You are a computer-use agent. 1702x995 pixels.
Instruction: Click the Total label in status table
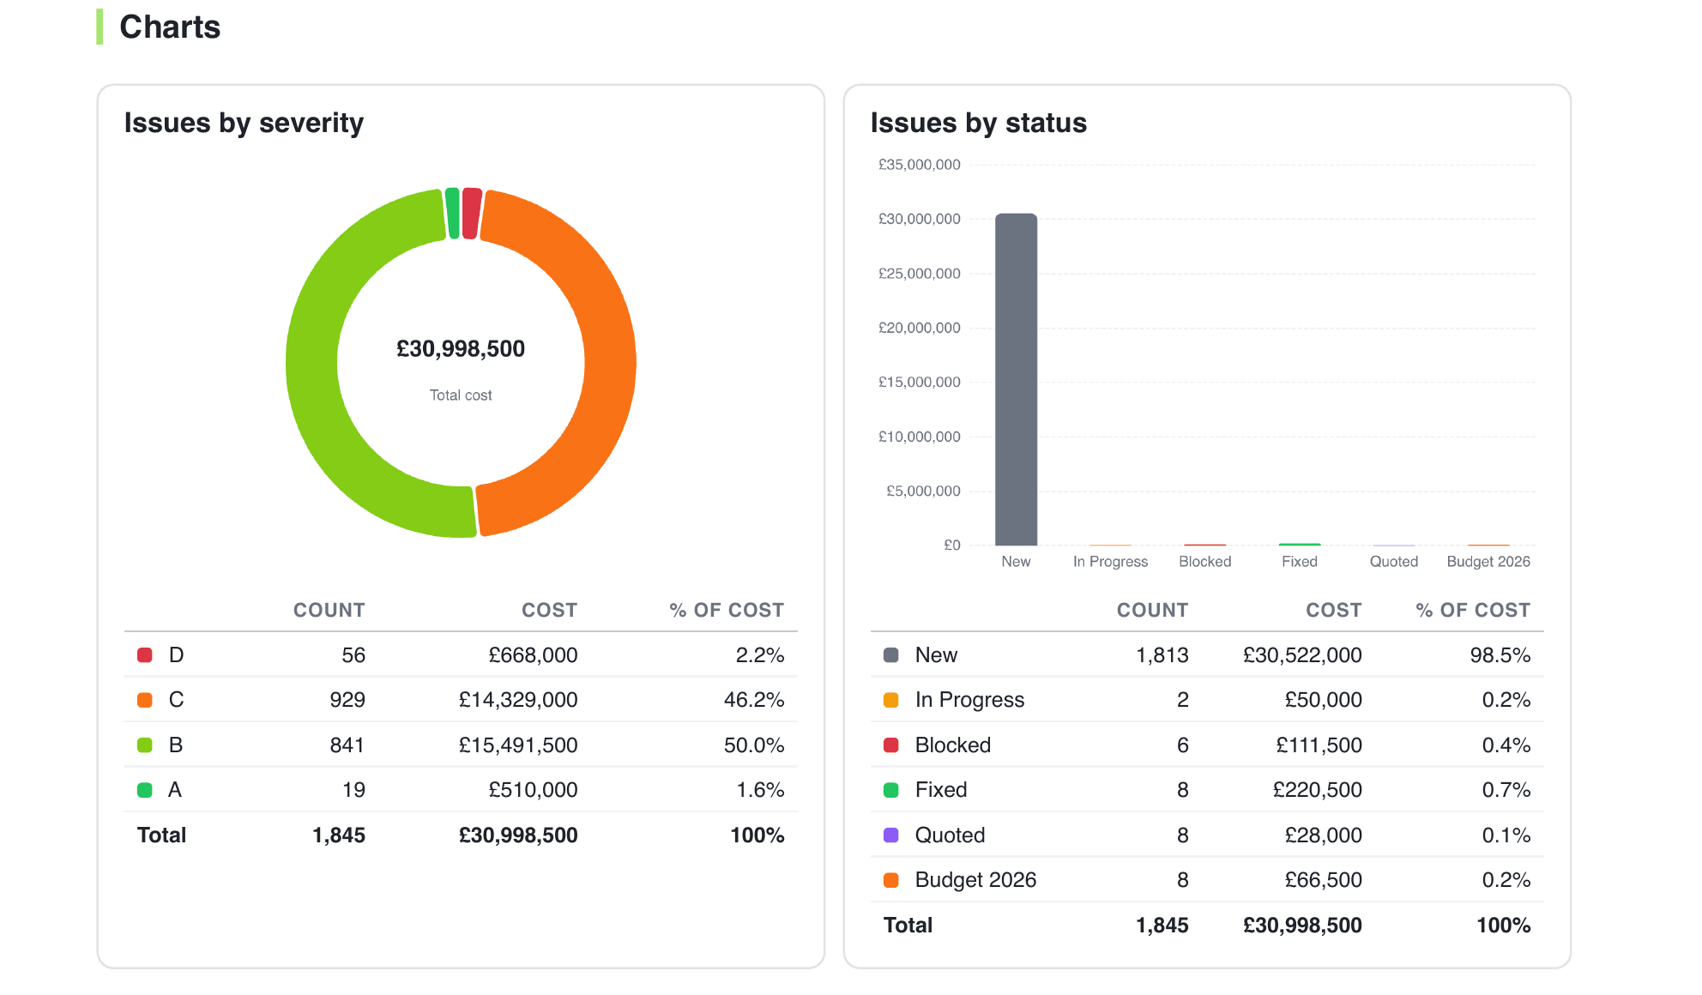click(x=908, y=926)
